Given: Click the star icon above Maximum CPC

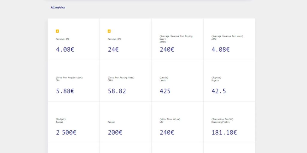Looking at the screenshot, I should [57, 31].
